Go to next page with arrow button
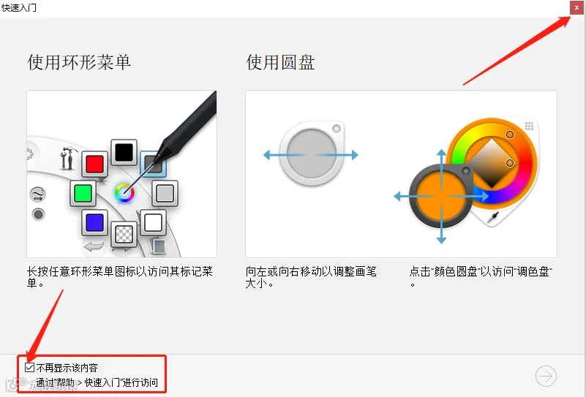This screenshot has width=586, height=397. (546, 376)
